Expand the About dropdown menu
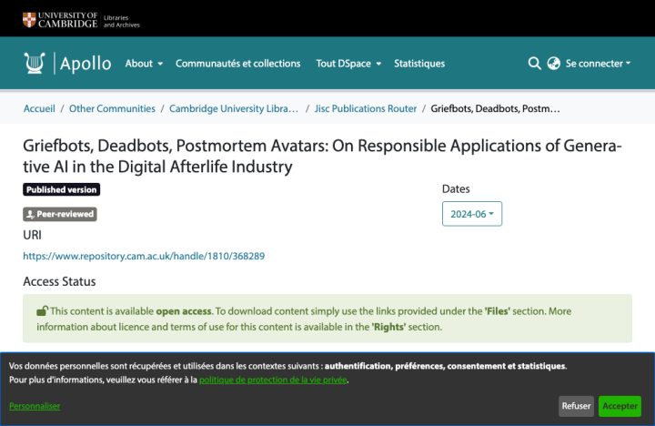Viewport: 655px width, 426px height. (144, 64)
